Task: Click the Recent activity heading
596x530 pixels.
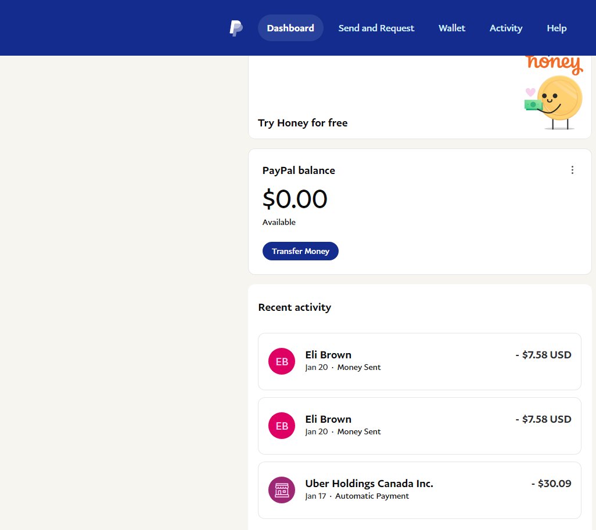Action: [x=295, y=307]
